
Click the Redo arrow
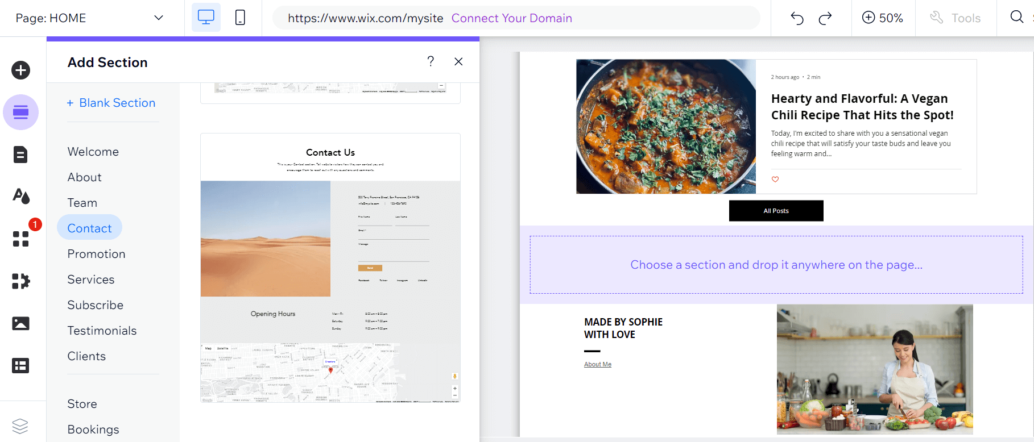point(825,18)
